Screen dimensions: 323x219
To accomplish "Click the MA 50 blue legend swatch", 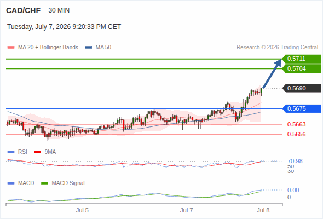I will 89,48.
